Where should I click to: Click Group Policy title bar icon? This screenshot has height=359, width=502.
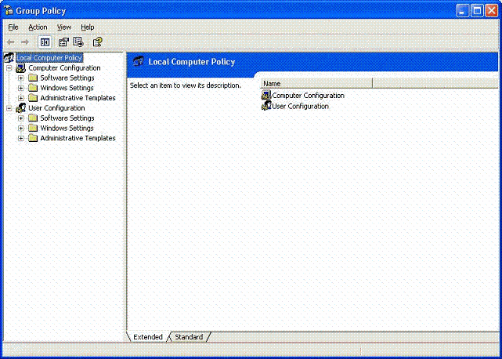[x=9, y=10]
